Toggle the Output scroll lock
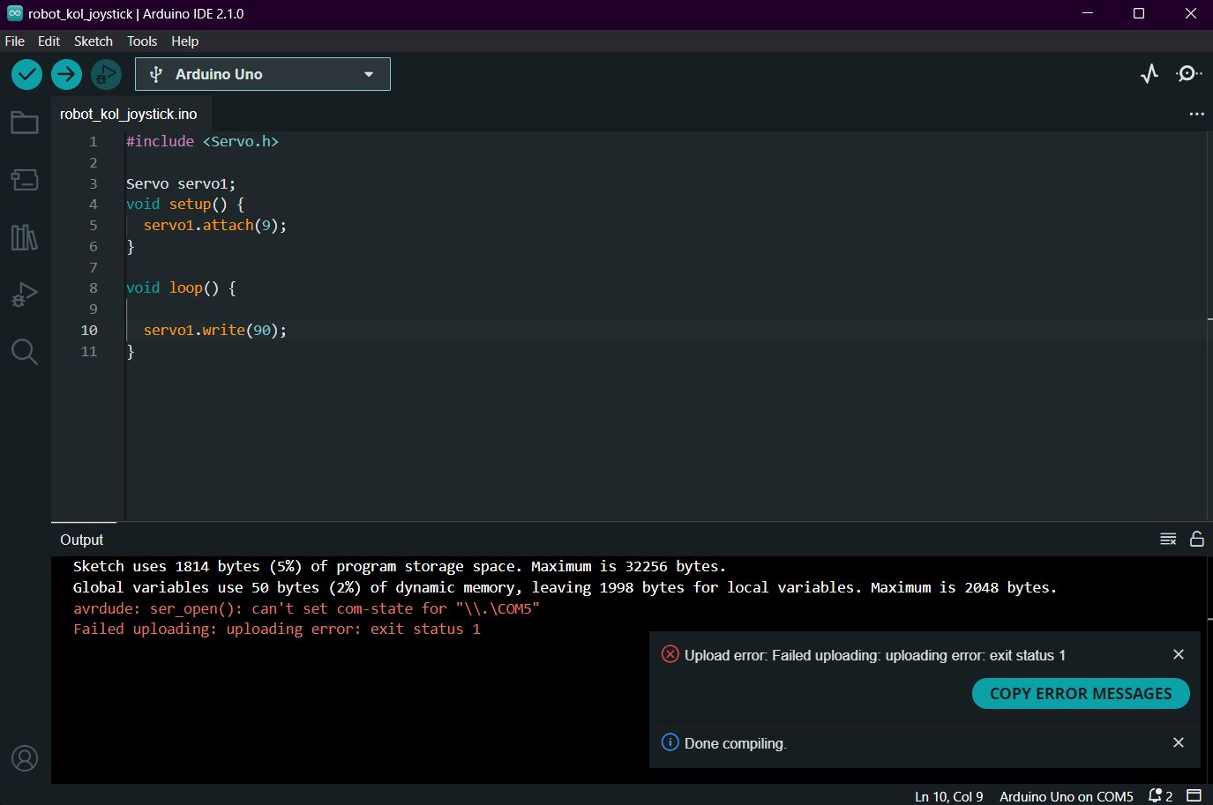Viewport: 1213px width, 805px height. click(1197, 539)
